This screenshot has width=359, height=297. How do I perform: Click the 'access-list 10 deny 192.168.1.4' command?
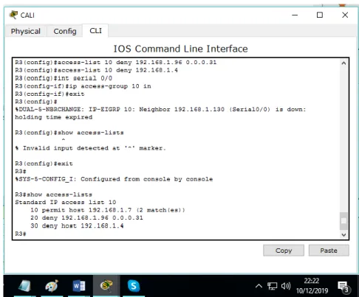pyautogui.click(x=96, y=70)
